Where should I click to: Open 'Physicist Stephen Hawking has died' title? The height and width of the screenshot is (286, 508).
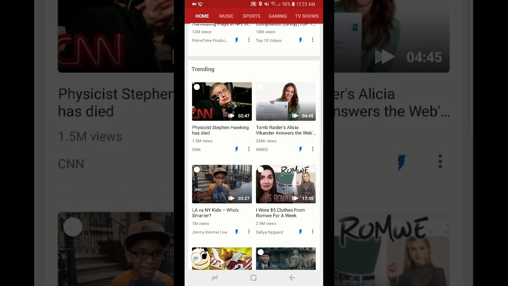tap(220, 130)
